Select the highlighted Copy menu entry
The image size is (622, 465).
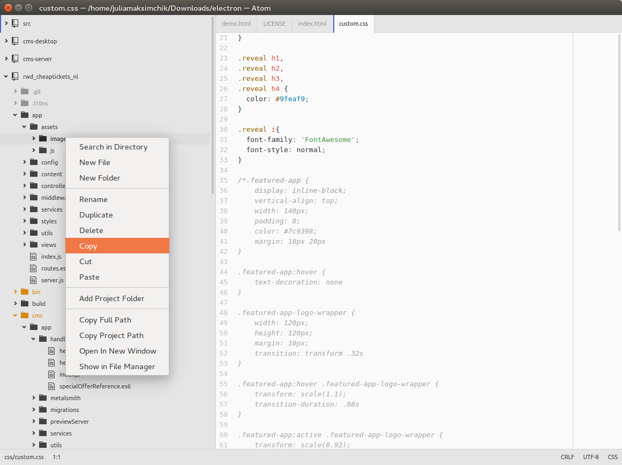[x=117, y=246]
